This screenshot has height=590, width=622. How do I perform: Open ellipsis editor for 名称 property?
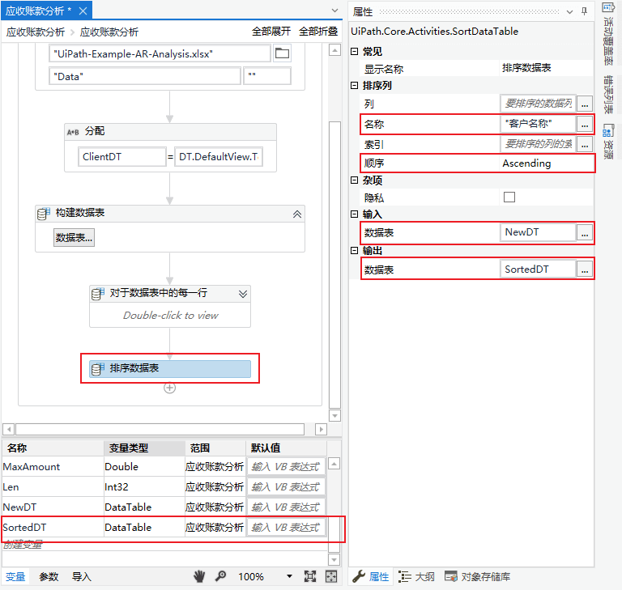pyautogui.click(x=584, y=124)
